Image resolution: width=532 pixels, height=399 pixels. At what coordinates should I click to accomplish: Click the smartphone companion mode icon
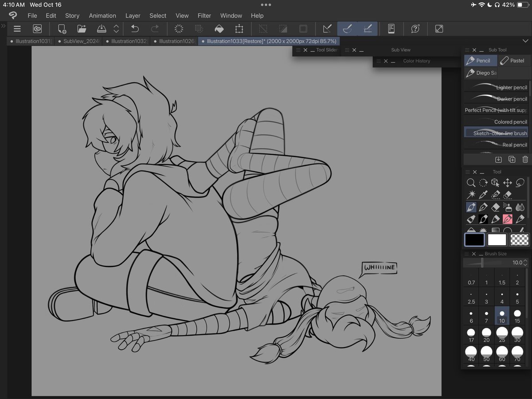391,29
